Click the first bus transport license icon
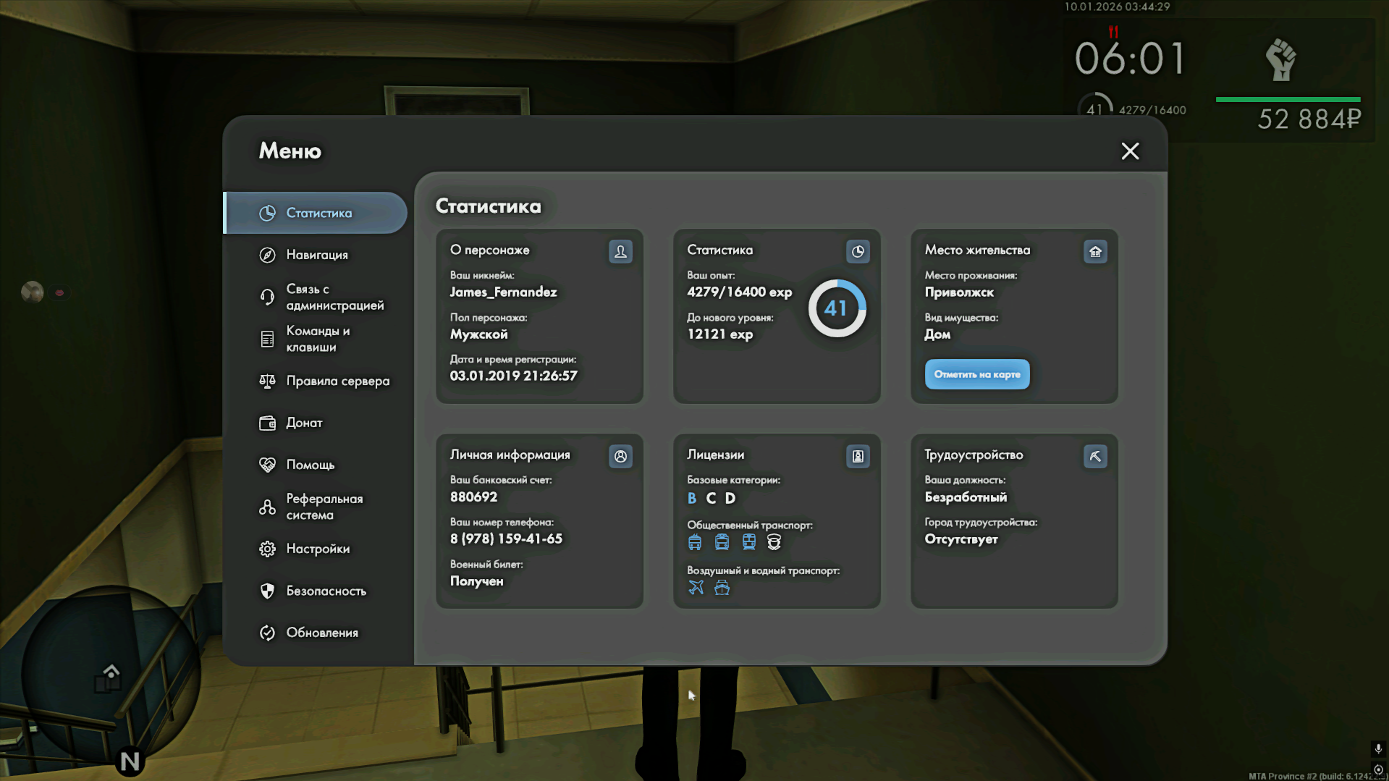 point(695,542)
